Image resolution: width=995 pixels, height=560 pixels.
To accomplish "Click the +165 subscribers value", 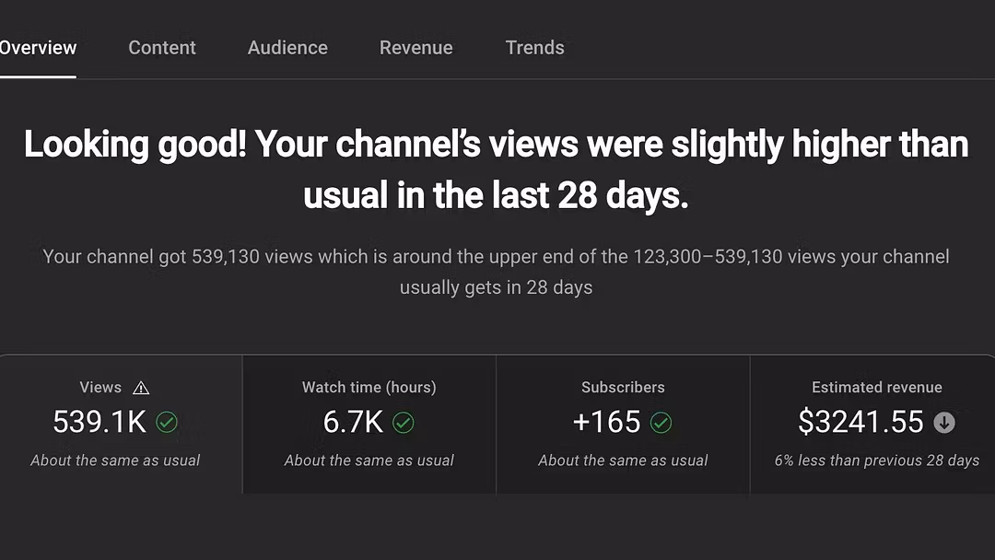I will tap(606, 422).
